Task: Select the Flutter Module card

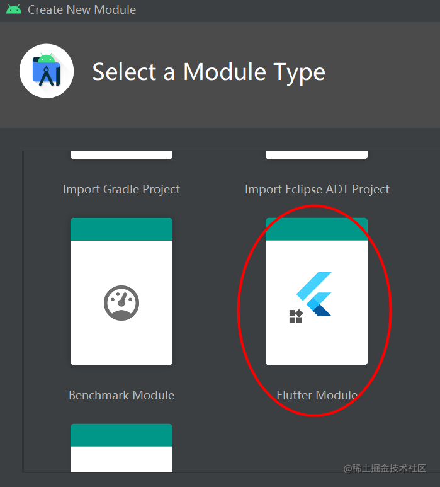Action: pos(317,292)
